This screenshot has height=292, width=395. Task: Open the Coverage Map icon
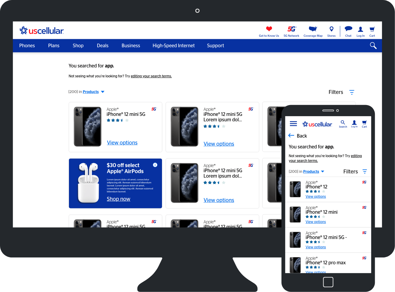click(313, 29)
